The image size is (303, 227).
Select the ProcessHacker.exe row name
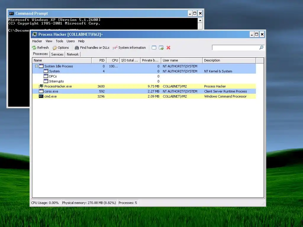58,86
